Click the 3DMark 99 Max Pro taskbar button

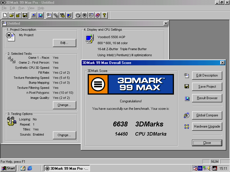pyautogui.click(x=67, y=168)
